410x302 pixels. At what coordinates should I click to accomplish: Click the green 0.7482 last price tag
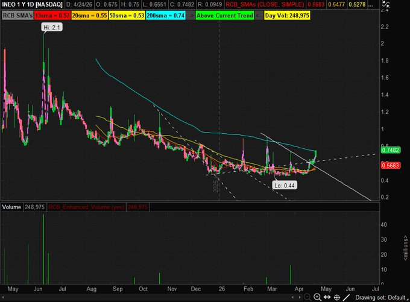(390, 150)
